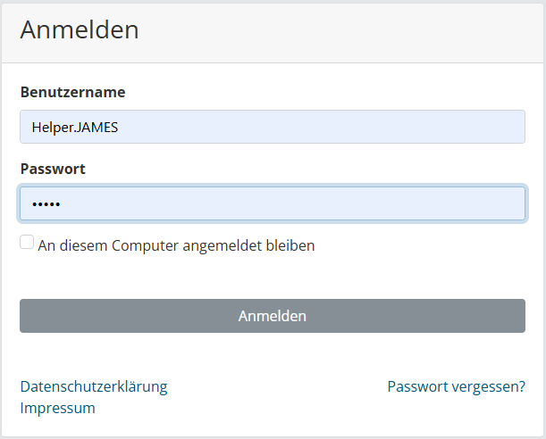Viewport: 546px width, 439px height.
Task: Click the masked password dots
Action: pyautogui.click(x=45, y=204)
